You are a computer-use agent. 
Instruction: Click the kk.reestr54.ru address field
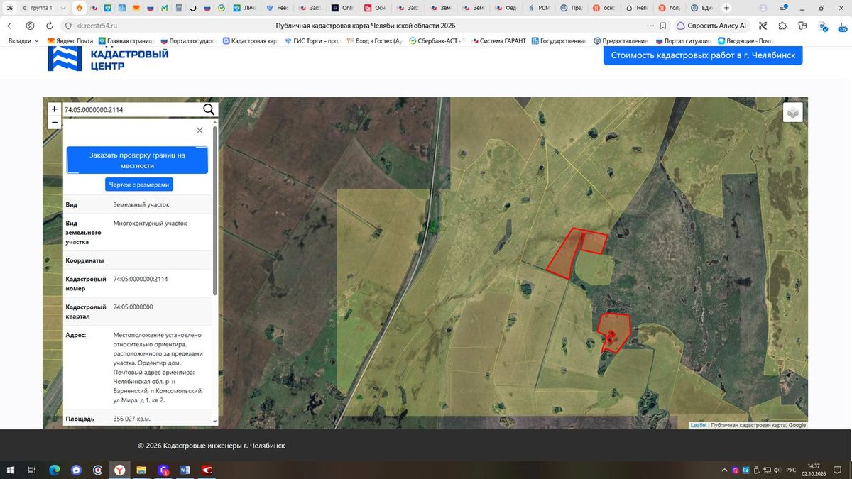click(97, 26)
